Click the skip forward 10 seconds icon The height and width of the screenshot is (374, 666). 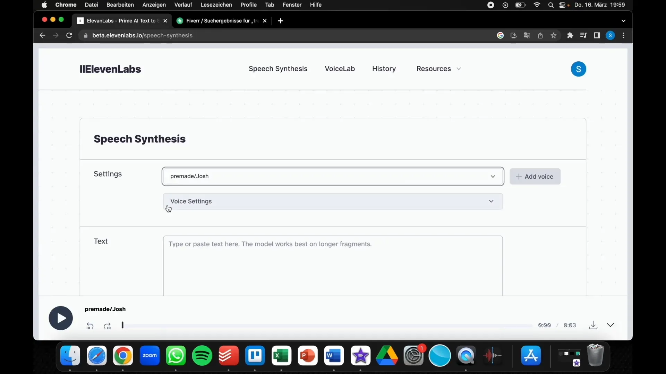click(107, 325)
